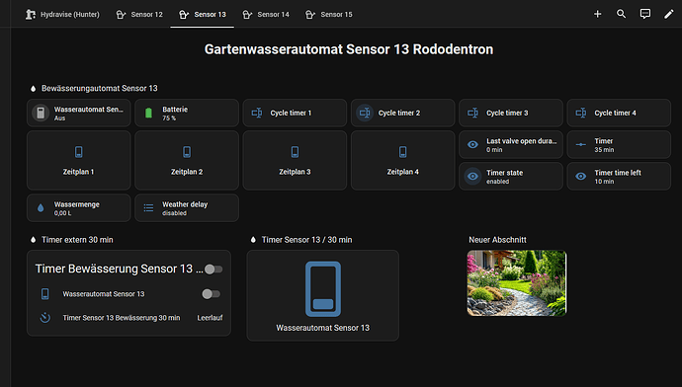Click the Cycle timer 2 icon
This screenshot has height=387, width=682.
pyautogui.click(x=365, y=113)
